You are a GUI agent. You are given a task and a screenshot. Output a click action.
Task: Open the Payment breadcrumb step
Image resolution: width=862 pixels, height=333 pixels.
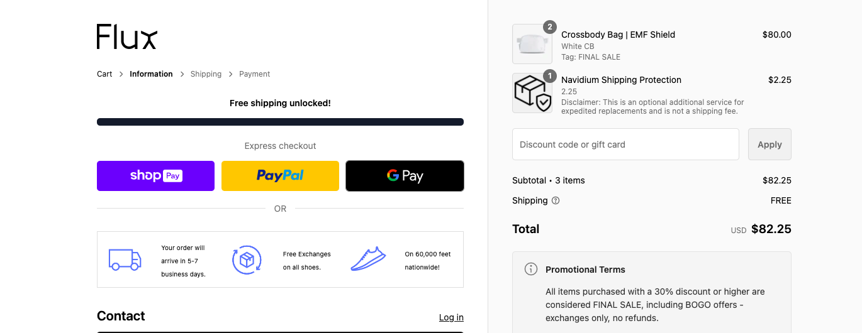coord(254,74)
